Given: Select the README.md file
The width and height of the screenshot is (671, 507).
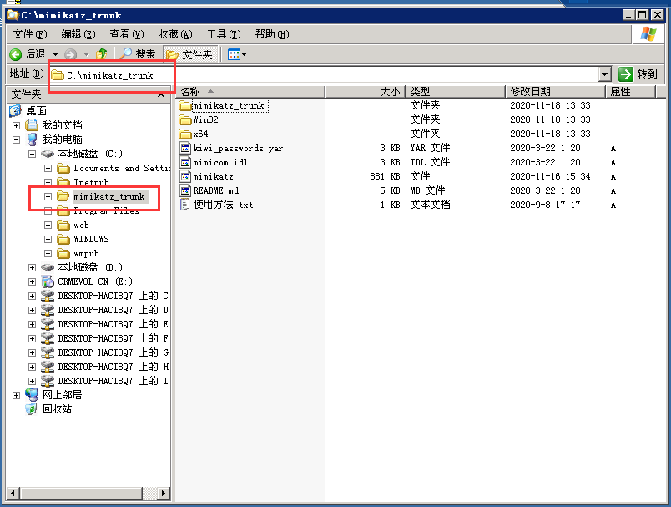Looking at the screenshot, I should click(209, 190).
